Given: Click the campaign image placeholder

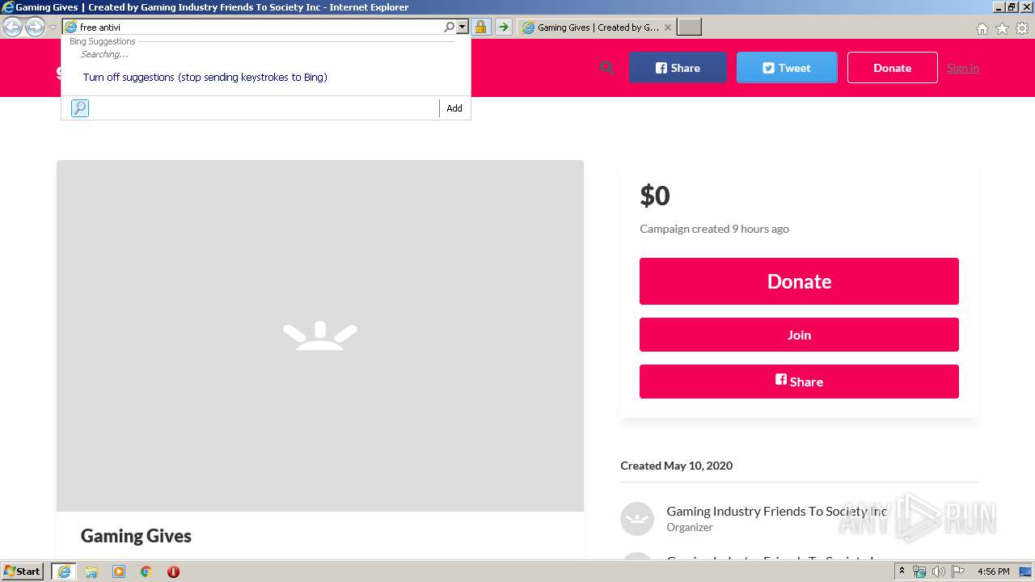Looking at the screenshot, I should pyautogui.click(x=320, y=335).
